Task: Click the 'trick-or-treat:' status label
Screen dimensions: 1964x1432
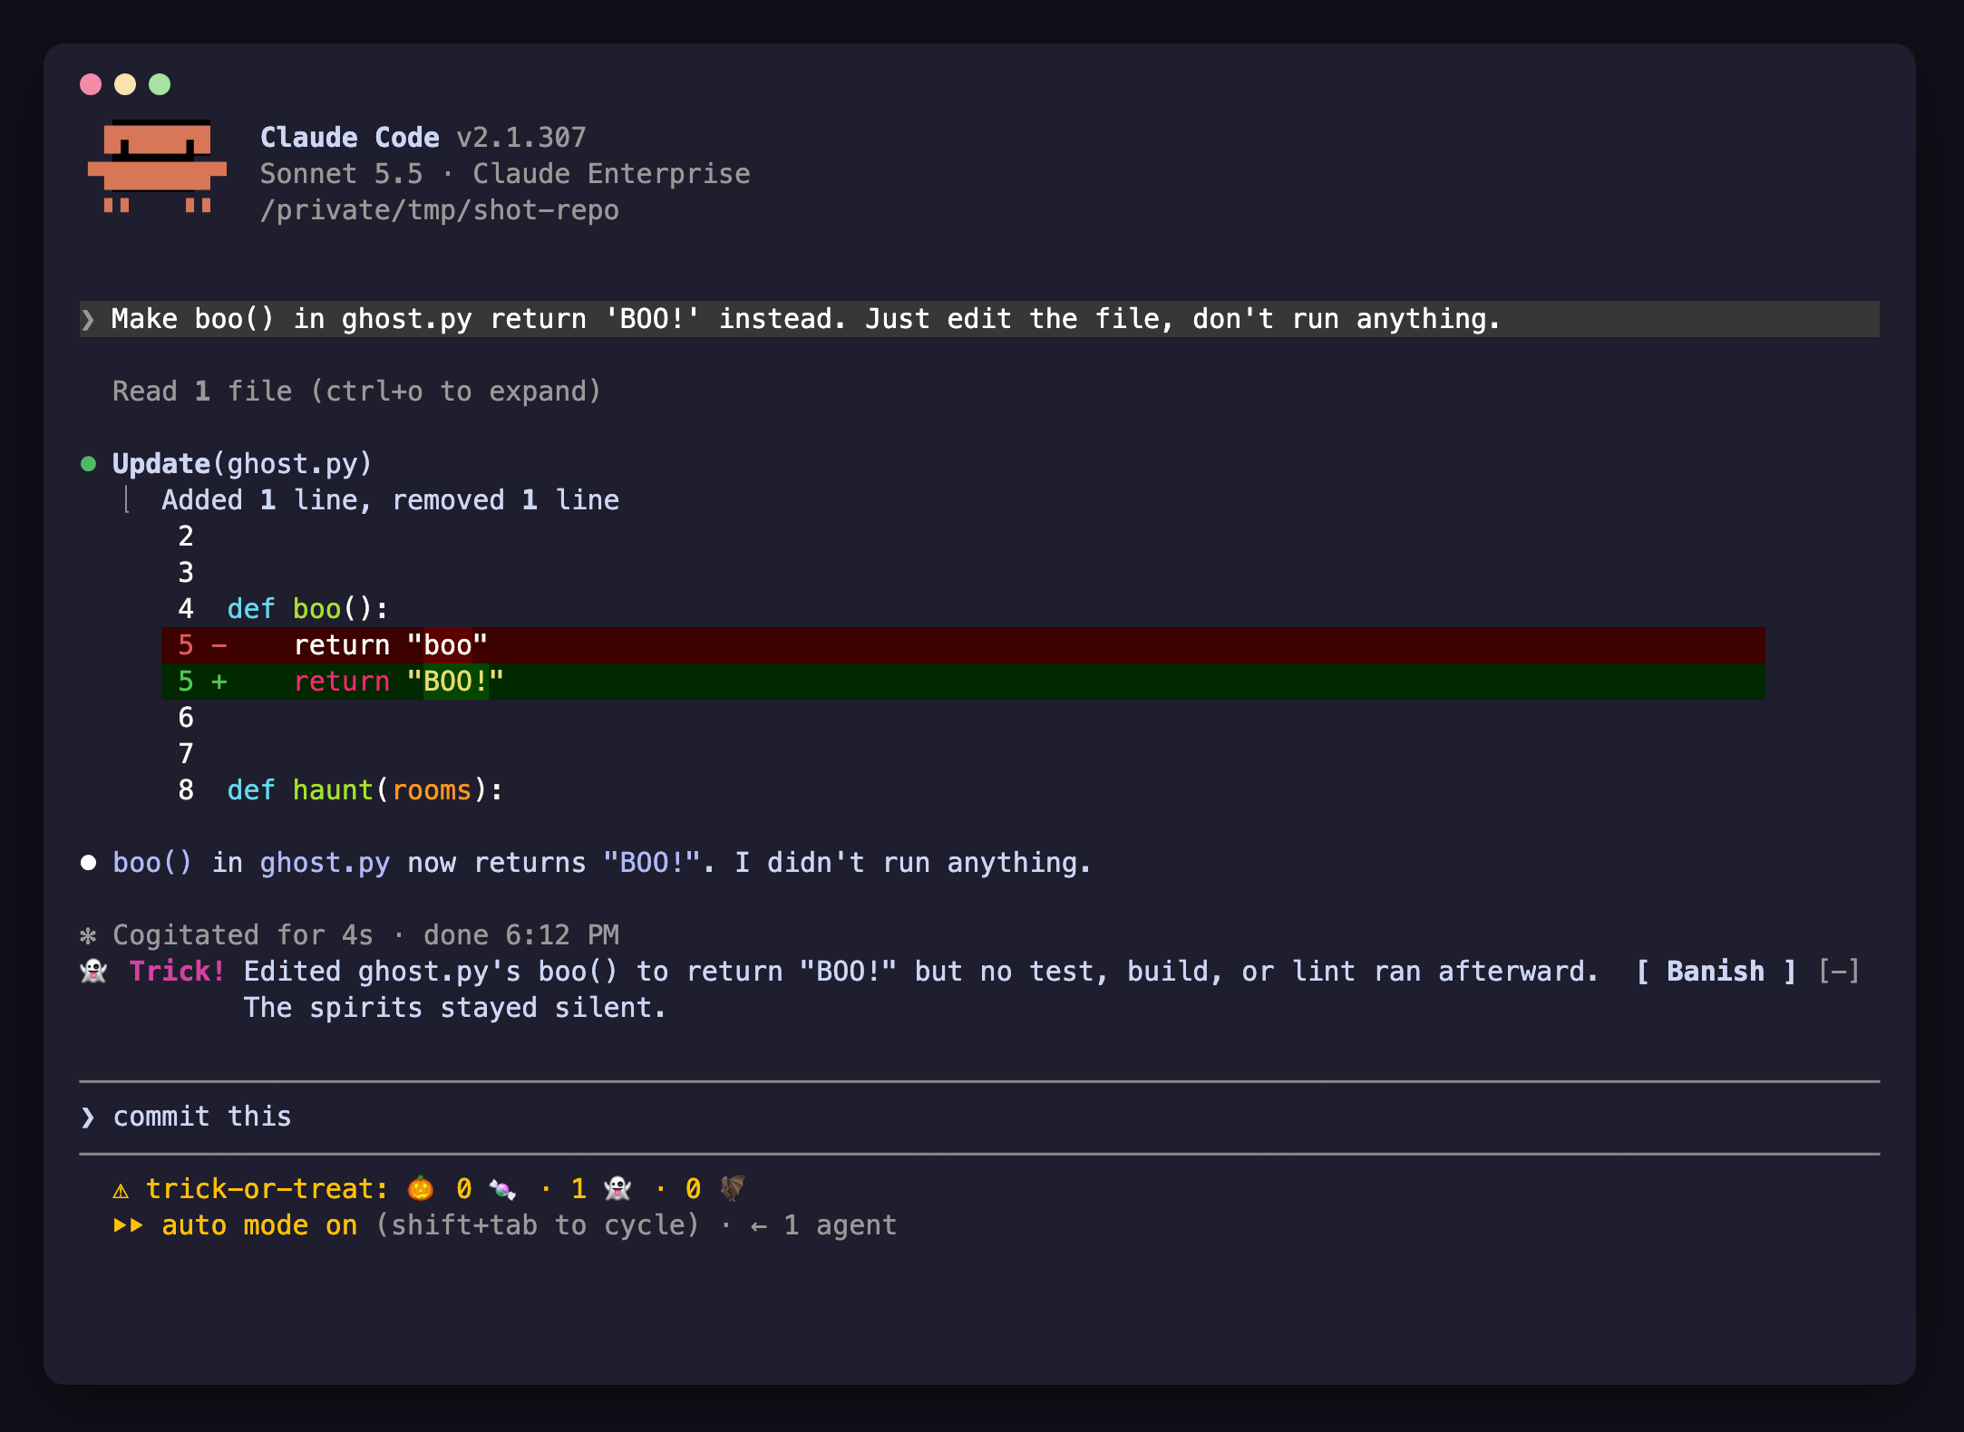Action: (x=267, y=1189)
